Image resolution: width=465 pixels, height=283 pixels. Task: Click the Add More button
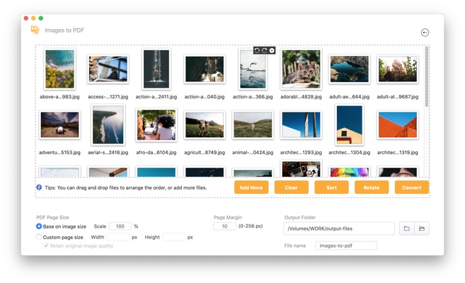click(251, 187)
